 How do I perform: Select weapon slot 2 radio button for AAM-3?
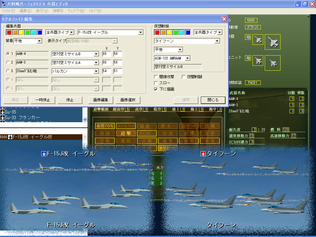coord(8,63)
